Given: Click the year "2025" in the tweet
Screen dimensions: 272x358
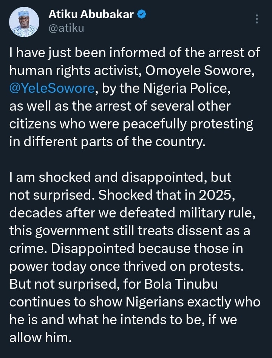Looking at the screenshot, I should (x=232, y=195).
